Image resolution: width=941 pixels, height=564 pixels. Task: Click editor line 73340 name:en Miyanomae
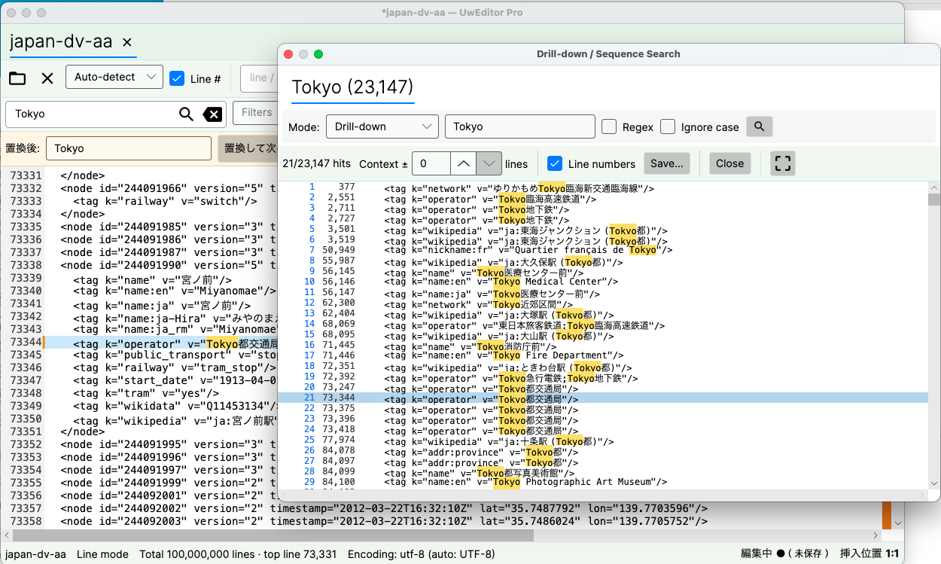click(174, 291)
